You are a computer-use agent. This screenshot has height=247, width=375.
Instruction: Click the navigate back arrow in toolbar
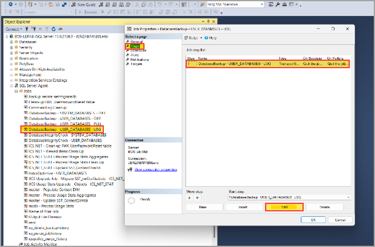[x=10, y=4]
